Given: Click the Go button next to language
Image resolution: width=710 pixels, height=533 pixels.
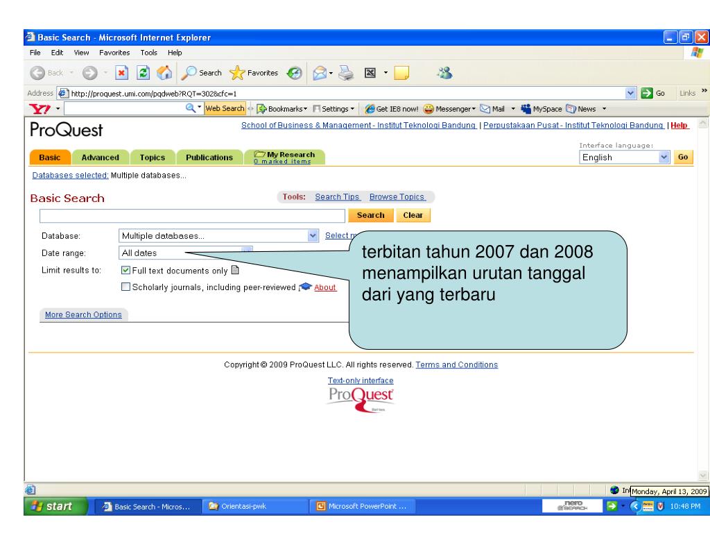Looking at the screenshot, I should [x=683, y=157].
